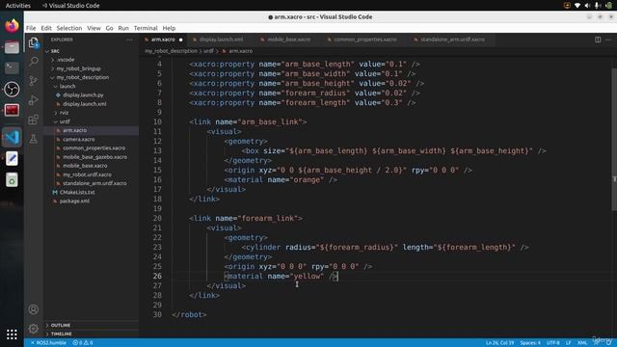Open package.xml in explorer
This screenshot has width=617, height=347.
tap(74, 201)
